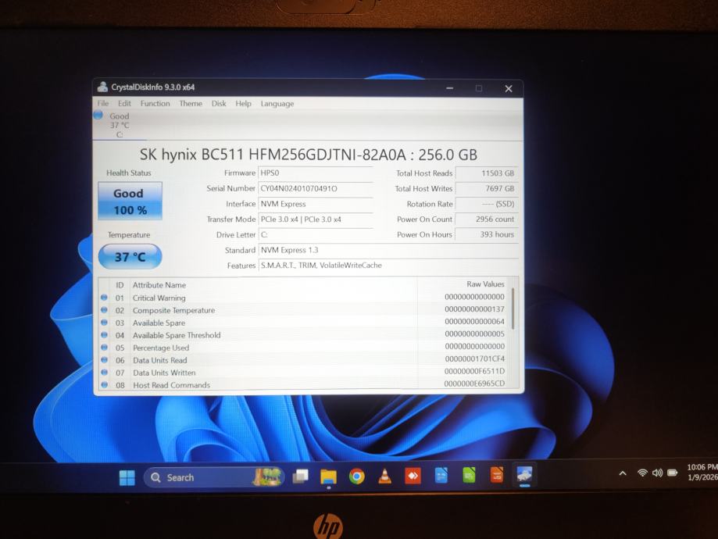Click the Total Host Writes value 7697 GB
This screenshot has height=539, width=718.
coord(487,189)
